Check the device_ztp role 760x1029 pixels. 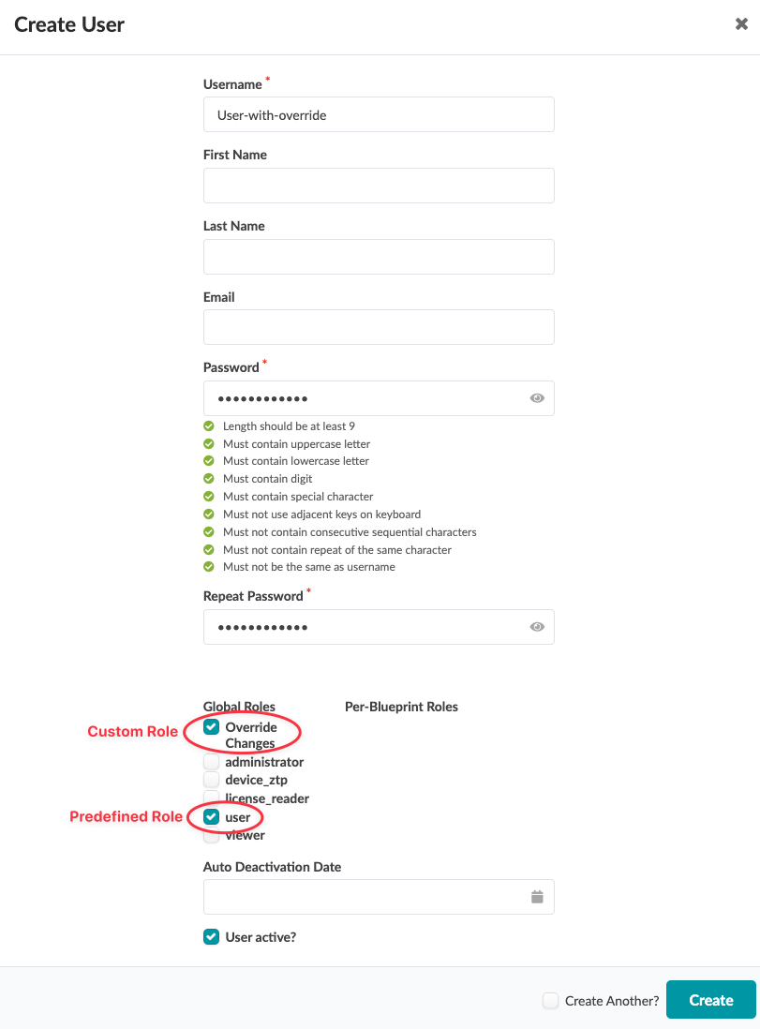212,780
